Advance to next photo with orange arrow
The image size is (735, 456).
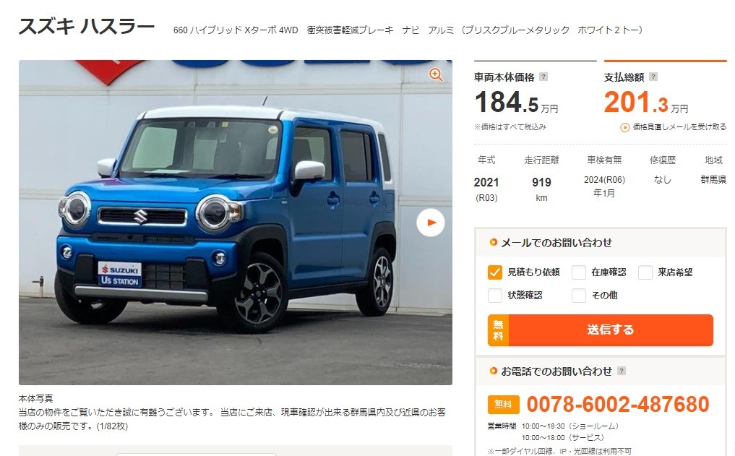point(430,223)
